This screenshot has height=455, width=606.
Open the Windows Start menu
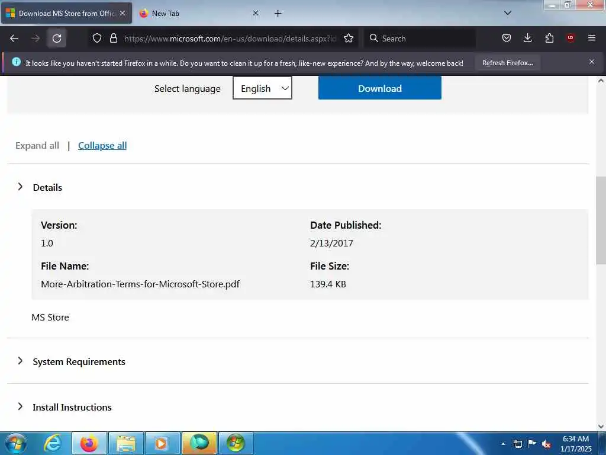pyautogui.click(x=16, y=443)
